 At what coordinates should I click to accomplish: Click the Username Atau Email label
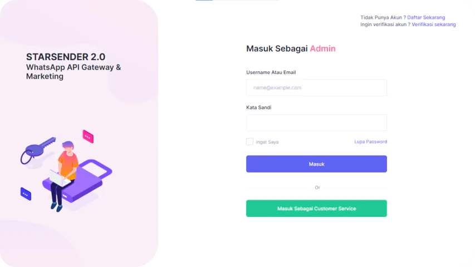[271, 72]
